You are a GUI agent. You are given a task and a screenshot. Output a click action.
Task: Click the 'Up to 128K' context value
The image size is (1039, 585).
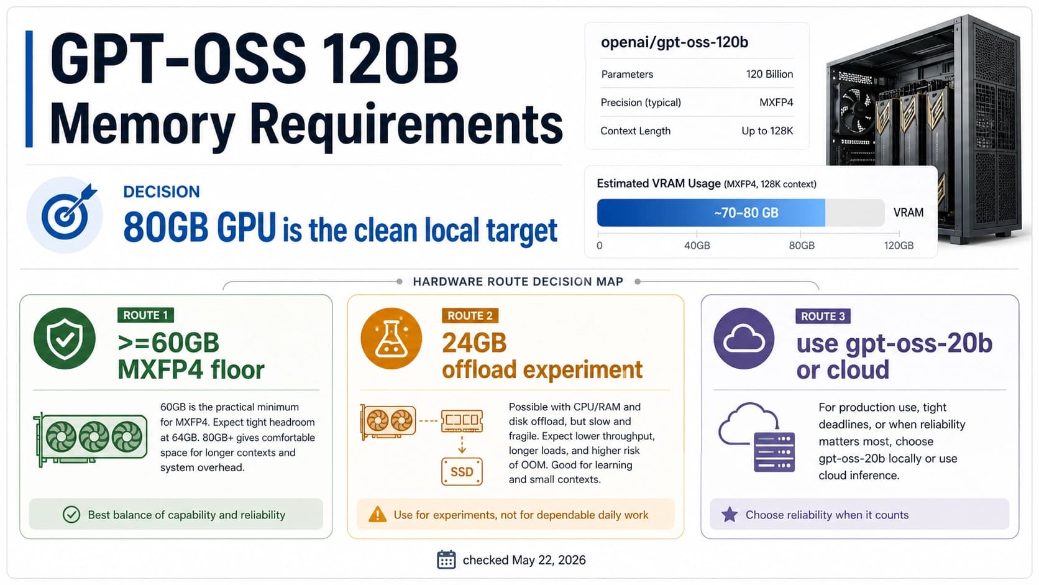767,131
